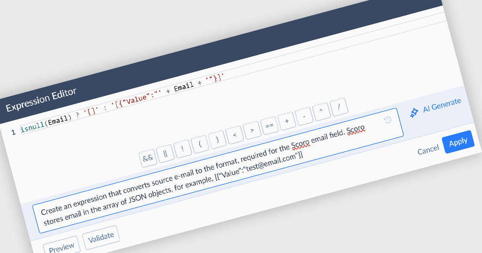Insert a closing parenthesis

click(x=217, y=139)
